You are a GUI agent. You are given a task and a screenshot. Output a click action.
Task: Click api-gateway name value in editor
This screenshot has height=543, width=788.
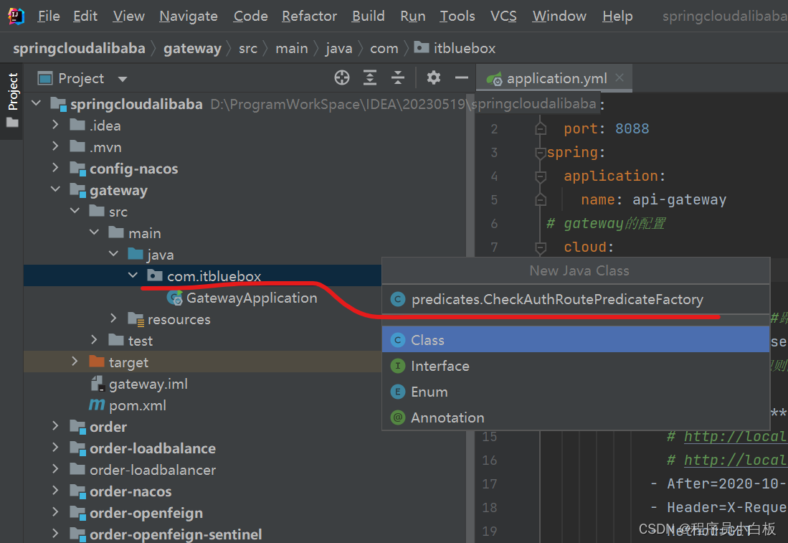click(680, 199)
